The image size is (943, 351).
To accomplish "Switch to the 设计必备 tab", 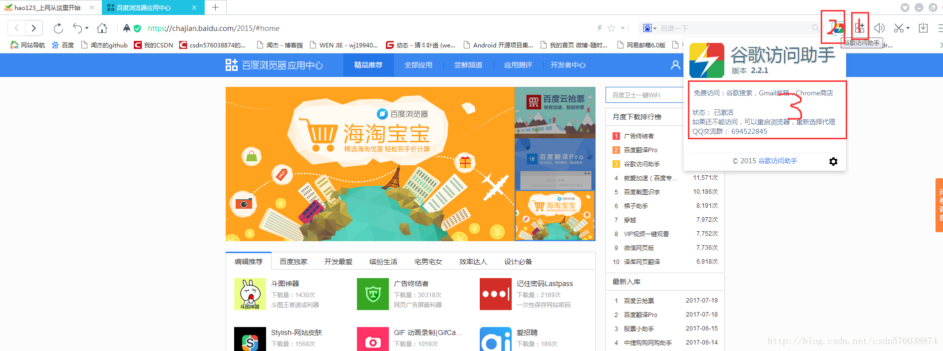I will pos(518,262).
